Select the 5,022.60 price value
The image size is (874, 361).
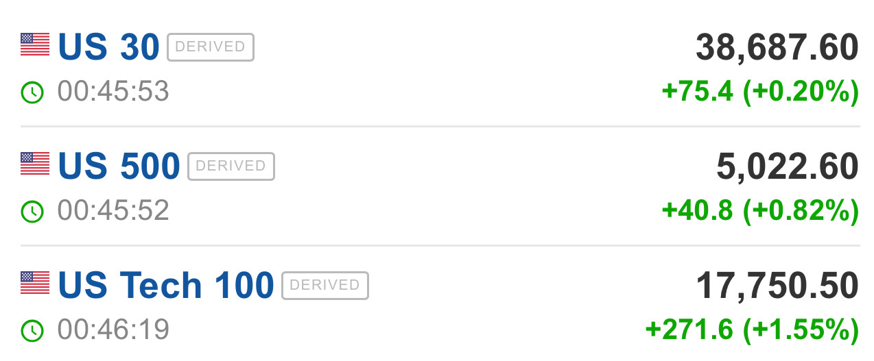(x=788, y=166)
